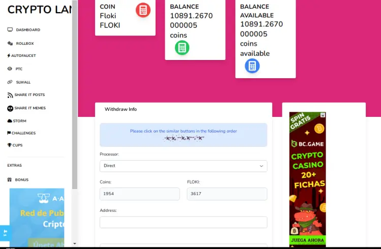
Task: Click the captcha order instruction text
Action: [x=184, y=131]
